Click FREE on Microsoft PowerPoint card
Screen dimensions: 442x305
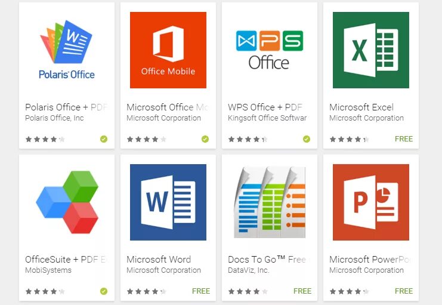pyautogui.click(x=404, y=291)
